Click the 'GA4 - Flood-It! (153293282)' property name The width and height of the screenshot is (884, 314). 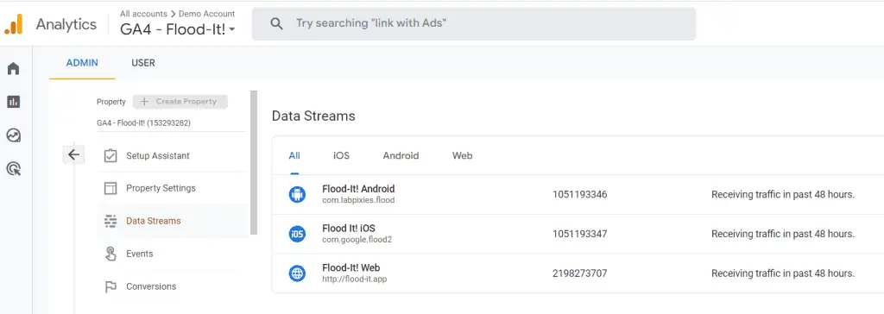pos(144,122)
